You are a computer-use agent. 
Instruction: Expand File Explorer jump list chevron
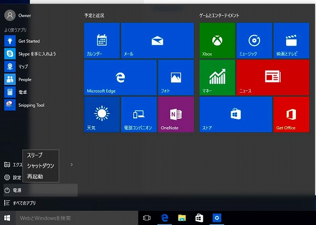[71, 165]
